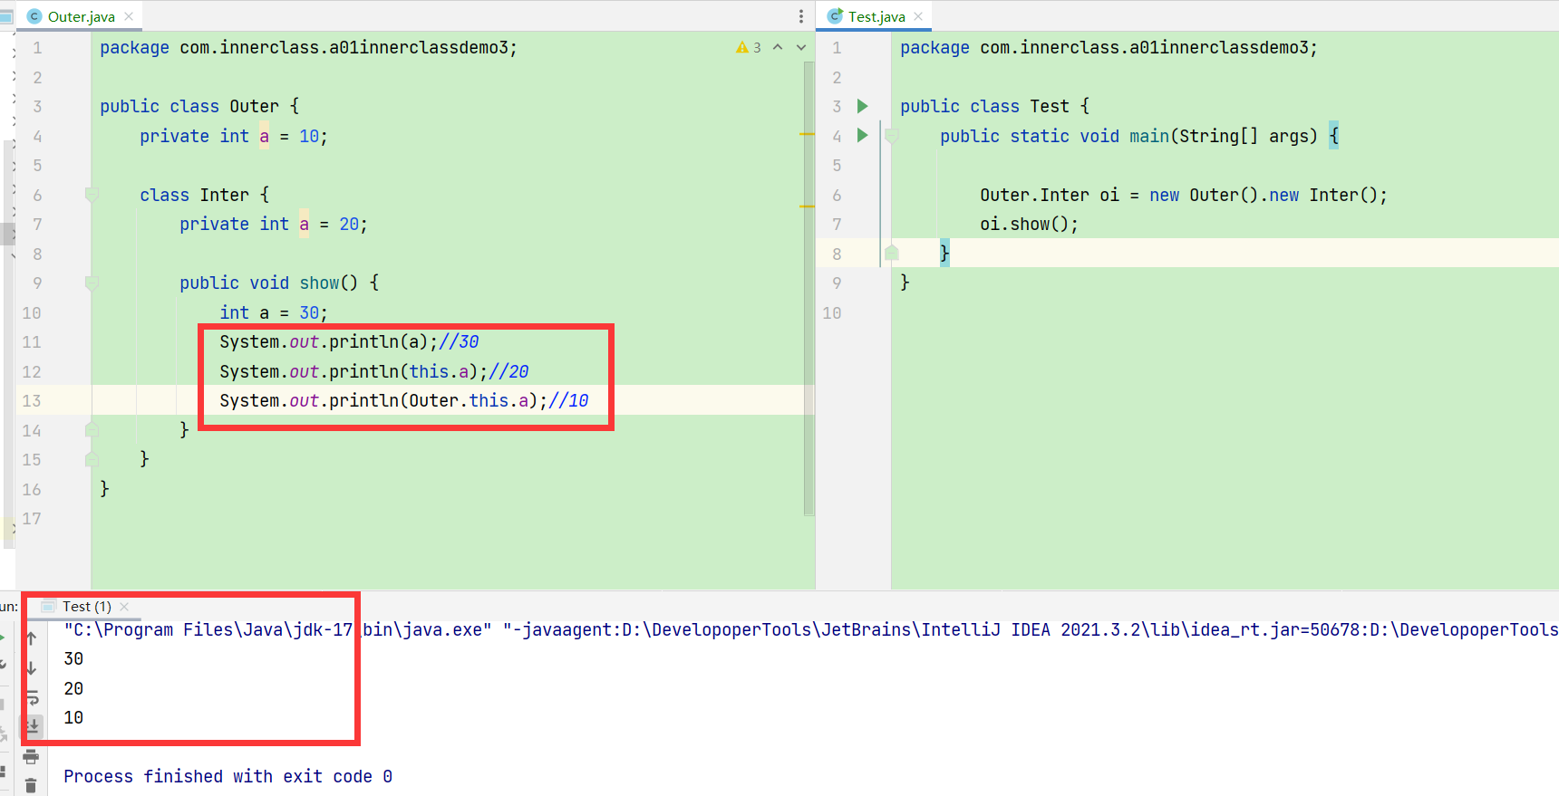The image size is (1559, 796).
Task: Click the console output line '30'
Action: click(73, 658)
